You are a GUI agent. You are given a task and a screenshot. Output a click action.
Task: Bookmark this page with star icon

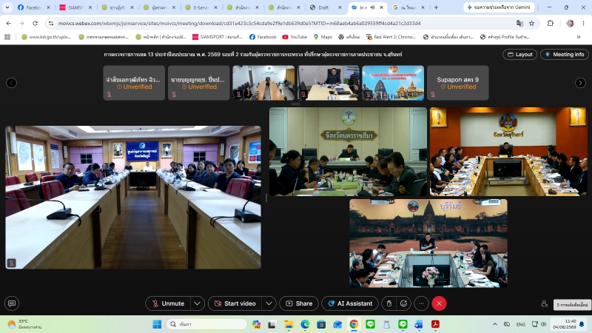(x=531, y=24)
